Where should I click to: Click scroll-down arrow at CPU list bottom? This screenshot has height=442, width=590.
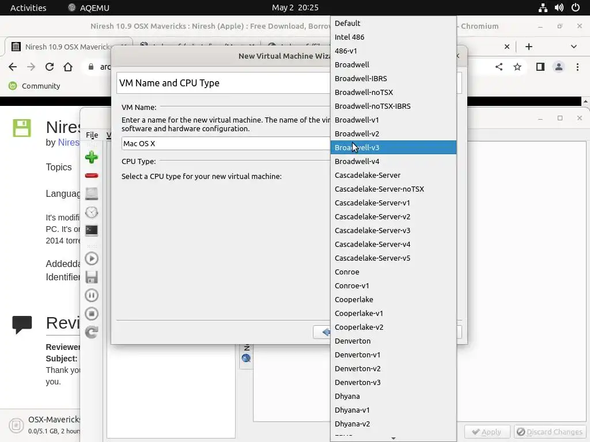click(393, 438)
